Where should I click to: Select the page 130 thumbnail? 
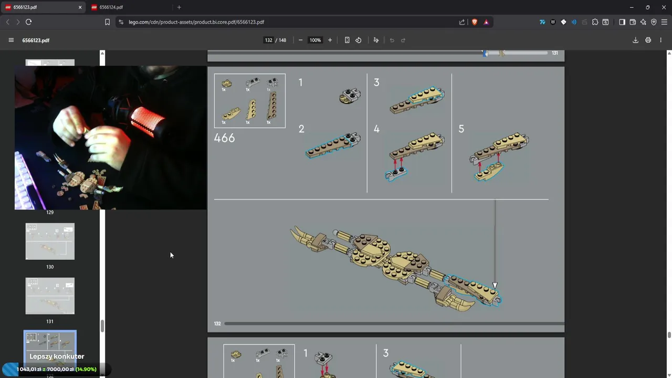coord(50,241)
